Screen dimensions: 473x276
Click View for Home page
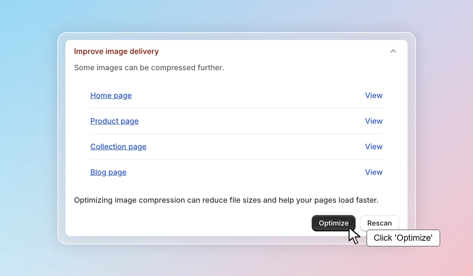(374, 96)
